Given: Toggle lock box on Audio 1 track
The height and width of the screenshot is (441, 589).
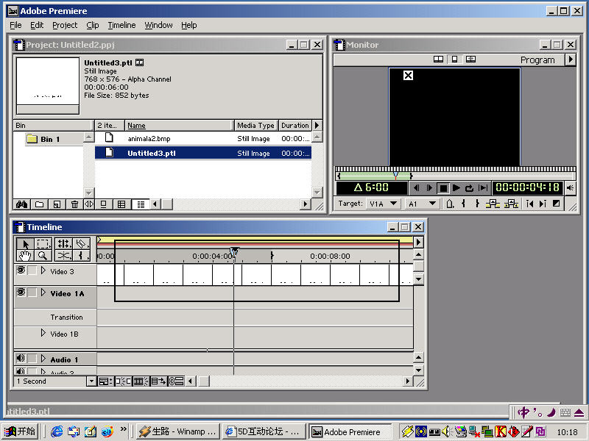Looking at the screenshot, I should (x=32, y=359).
